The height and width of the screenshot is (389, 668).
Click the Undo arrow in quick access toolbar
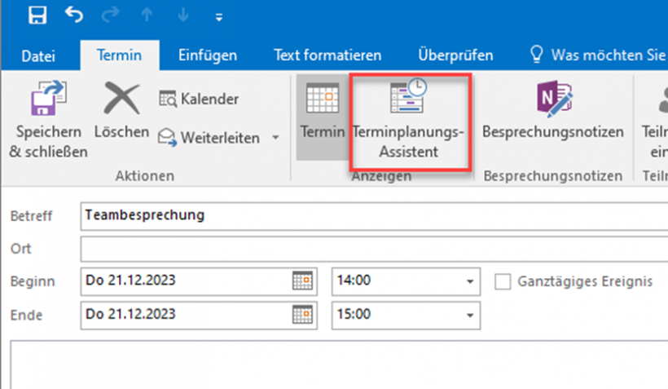(x=74, y=15)
